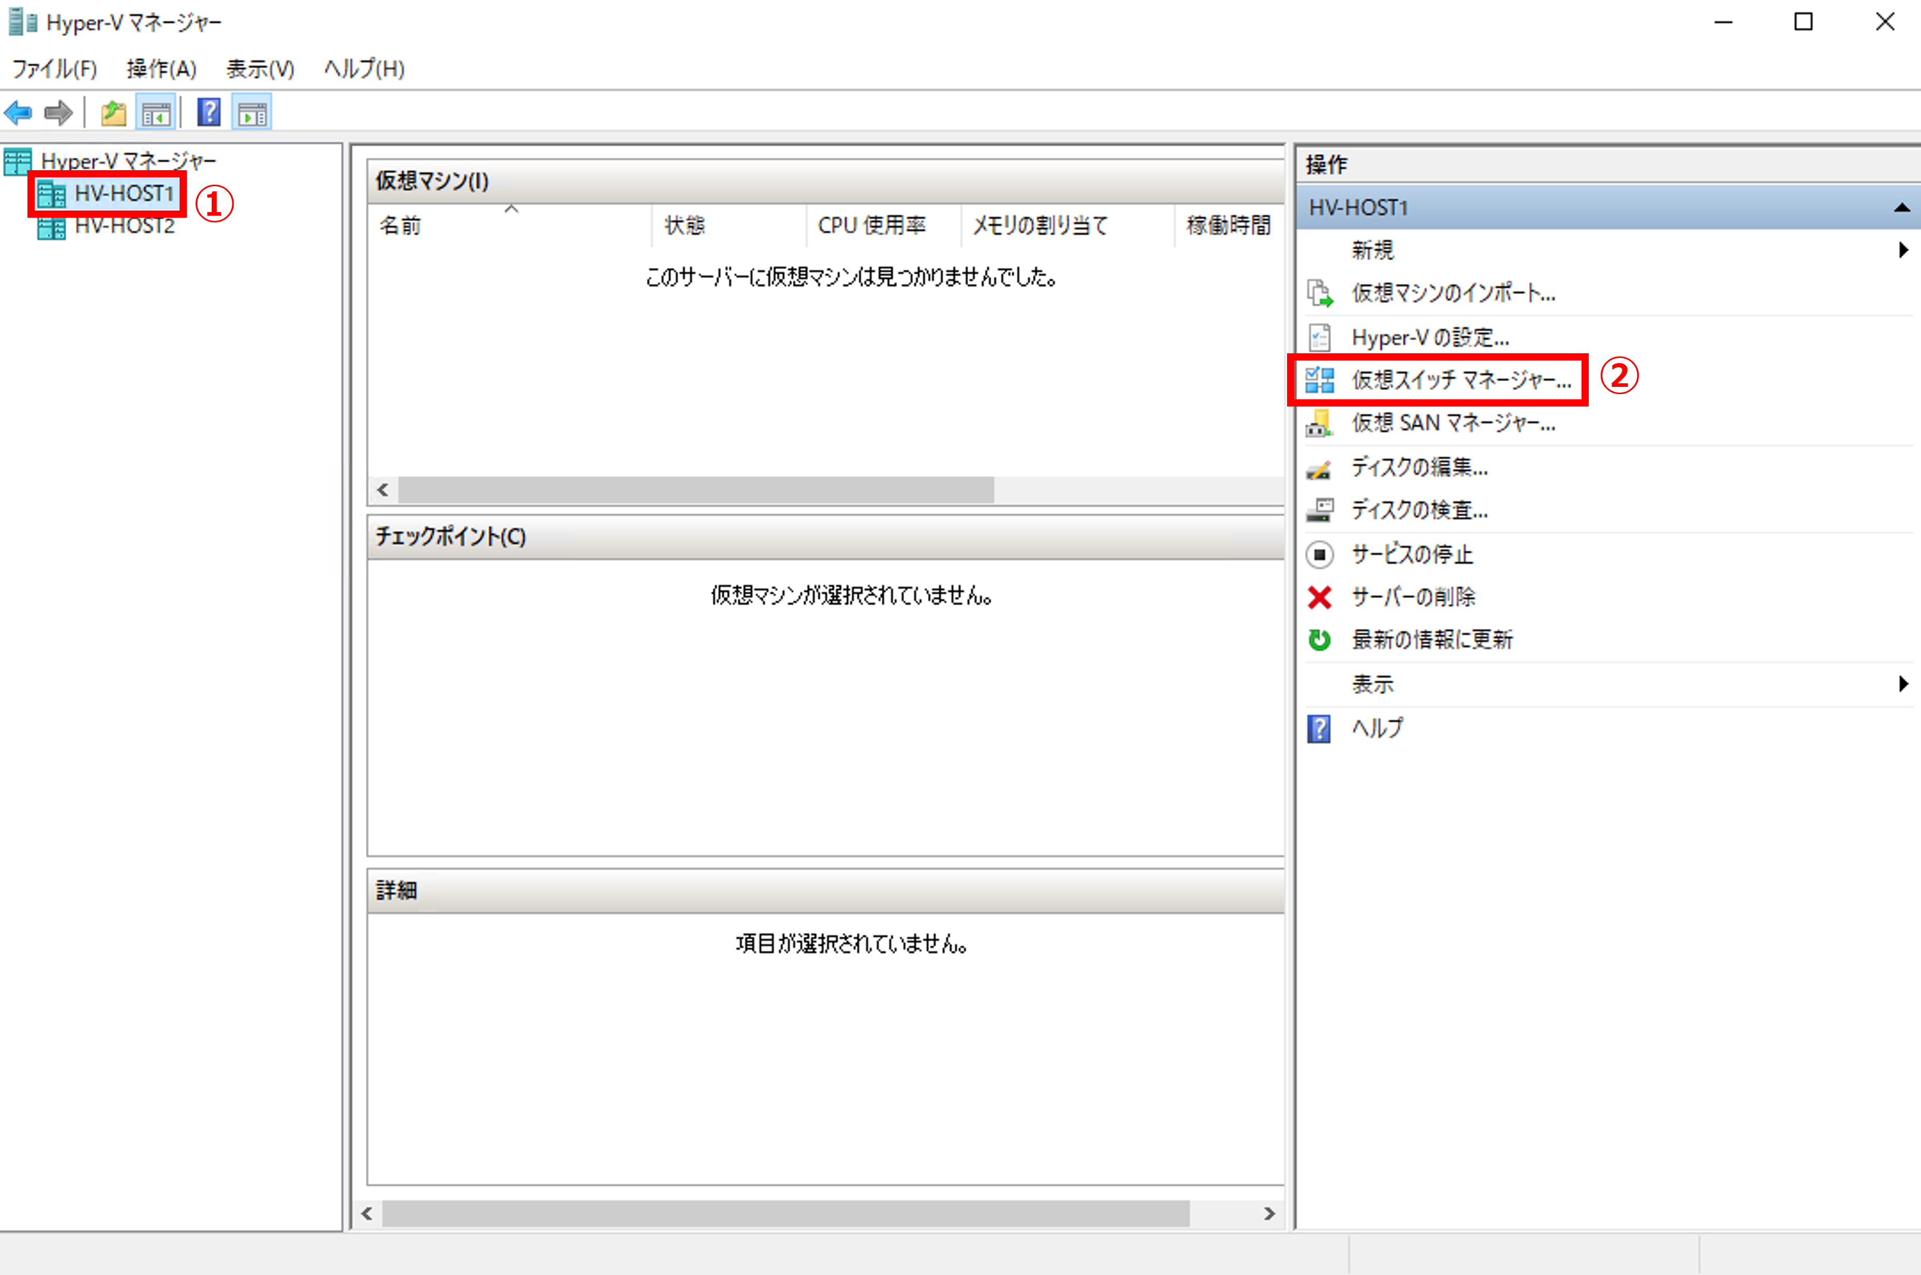1921x1275 pixels.
Task: Sort by the 名前 column header
Action: click(x=509, y=225)
